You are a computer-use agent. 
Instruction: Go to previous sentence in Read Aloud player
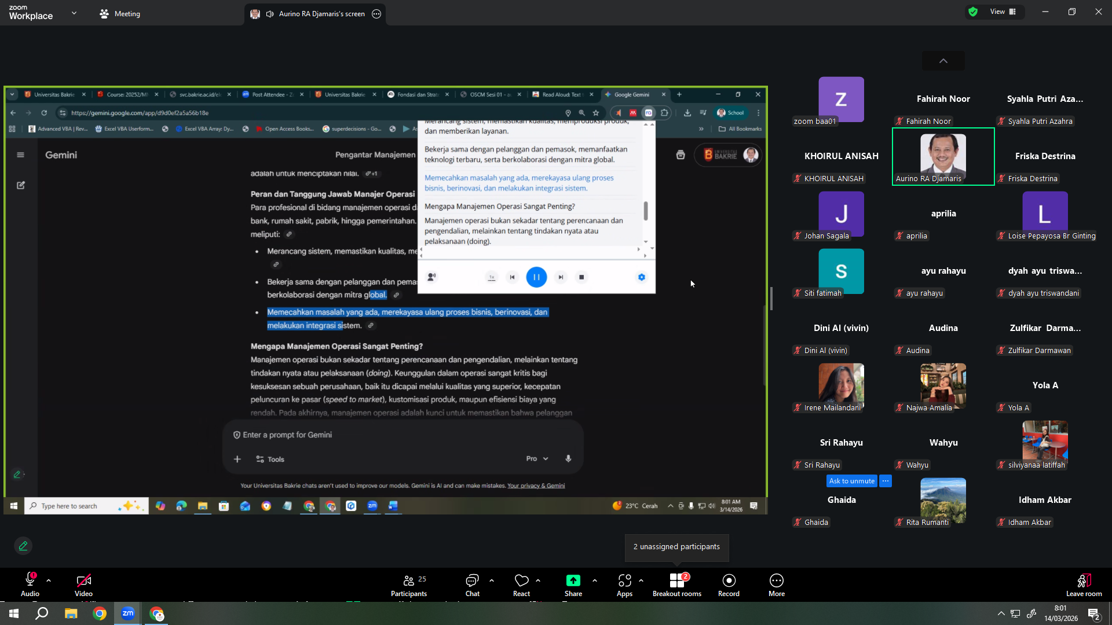tap(512, 277)
